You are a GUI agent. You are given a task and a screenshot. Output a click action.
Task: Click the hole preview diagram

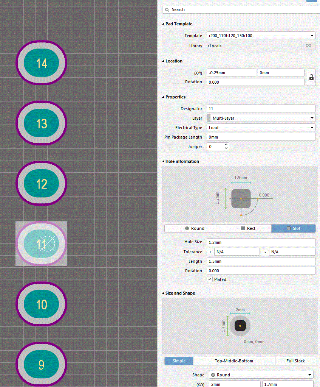(240, 194)
